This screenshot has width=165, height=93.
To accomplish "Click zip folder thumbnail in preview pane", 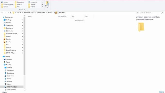I will (141, 27).
